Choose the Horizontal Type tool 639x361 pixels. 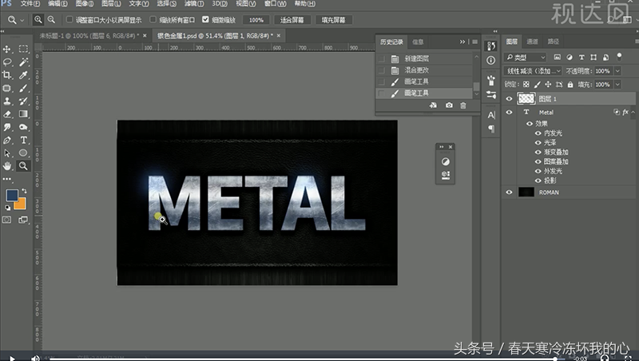pyautogui.click(x=24, y=140)
